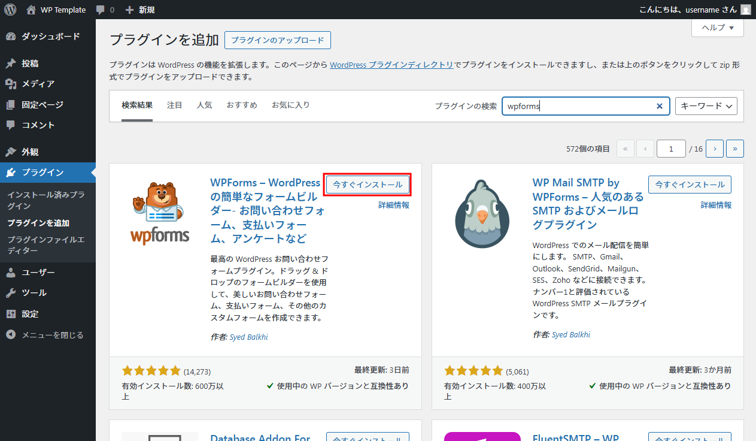
Task: Click Syed Balkhi author under WP Mail SMTP
Action: click(571, 334)
